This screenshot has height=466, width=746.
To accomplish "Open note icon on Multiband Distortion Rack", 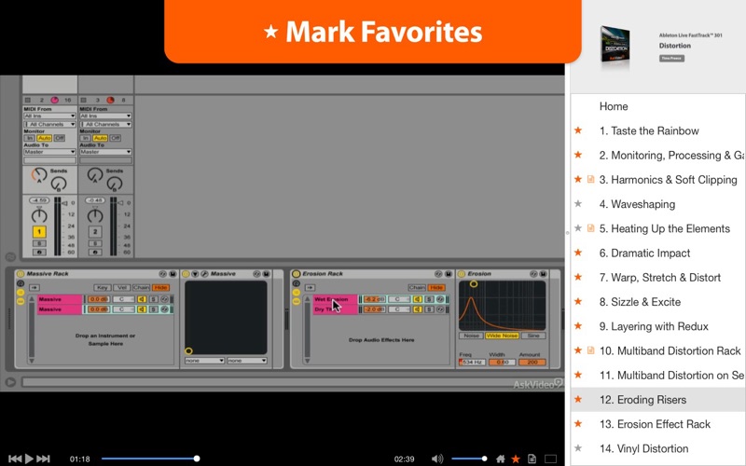I will (590, 350).
